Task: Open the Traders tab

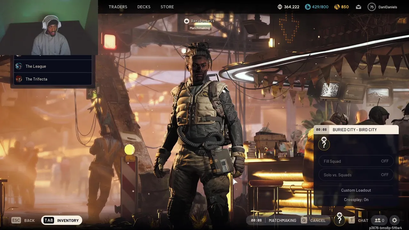Action: coord(118,7)
